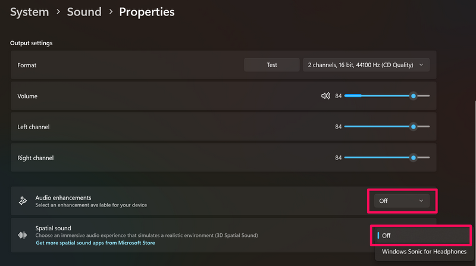Click the Spatial sound waveform icon

tap(23, 235)
